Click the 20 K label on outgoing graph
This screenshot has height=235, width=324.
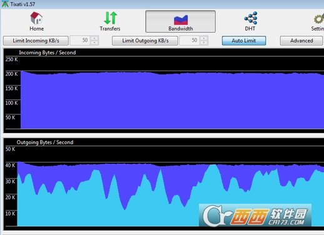(x=11, y=197)
